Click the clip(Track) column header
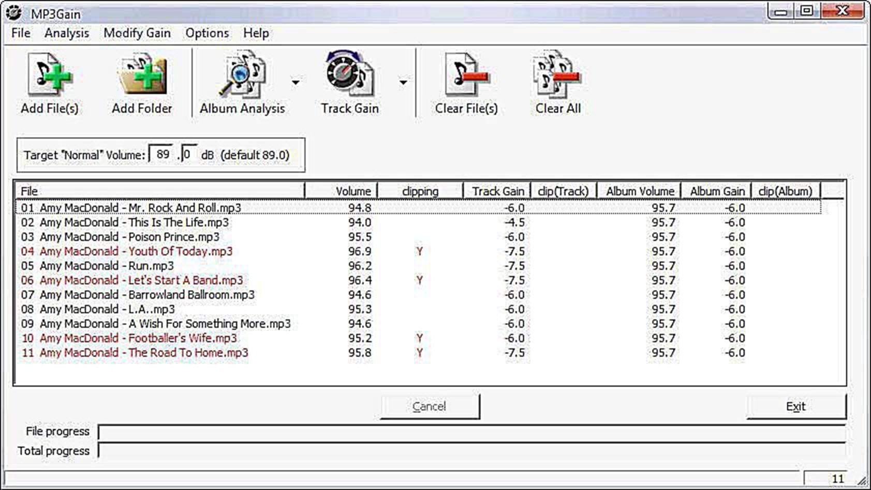Image resolution: width=871 pixels, height=490 pixels. click(x=564, y=191)
